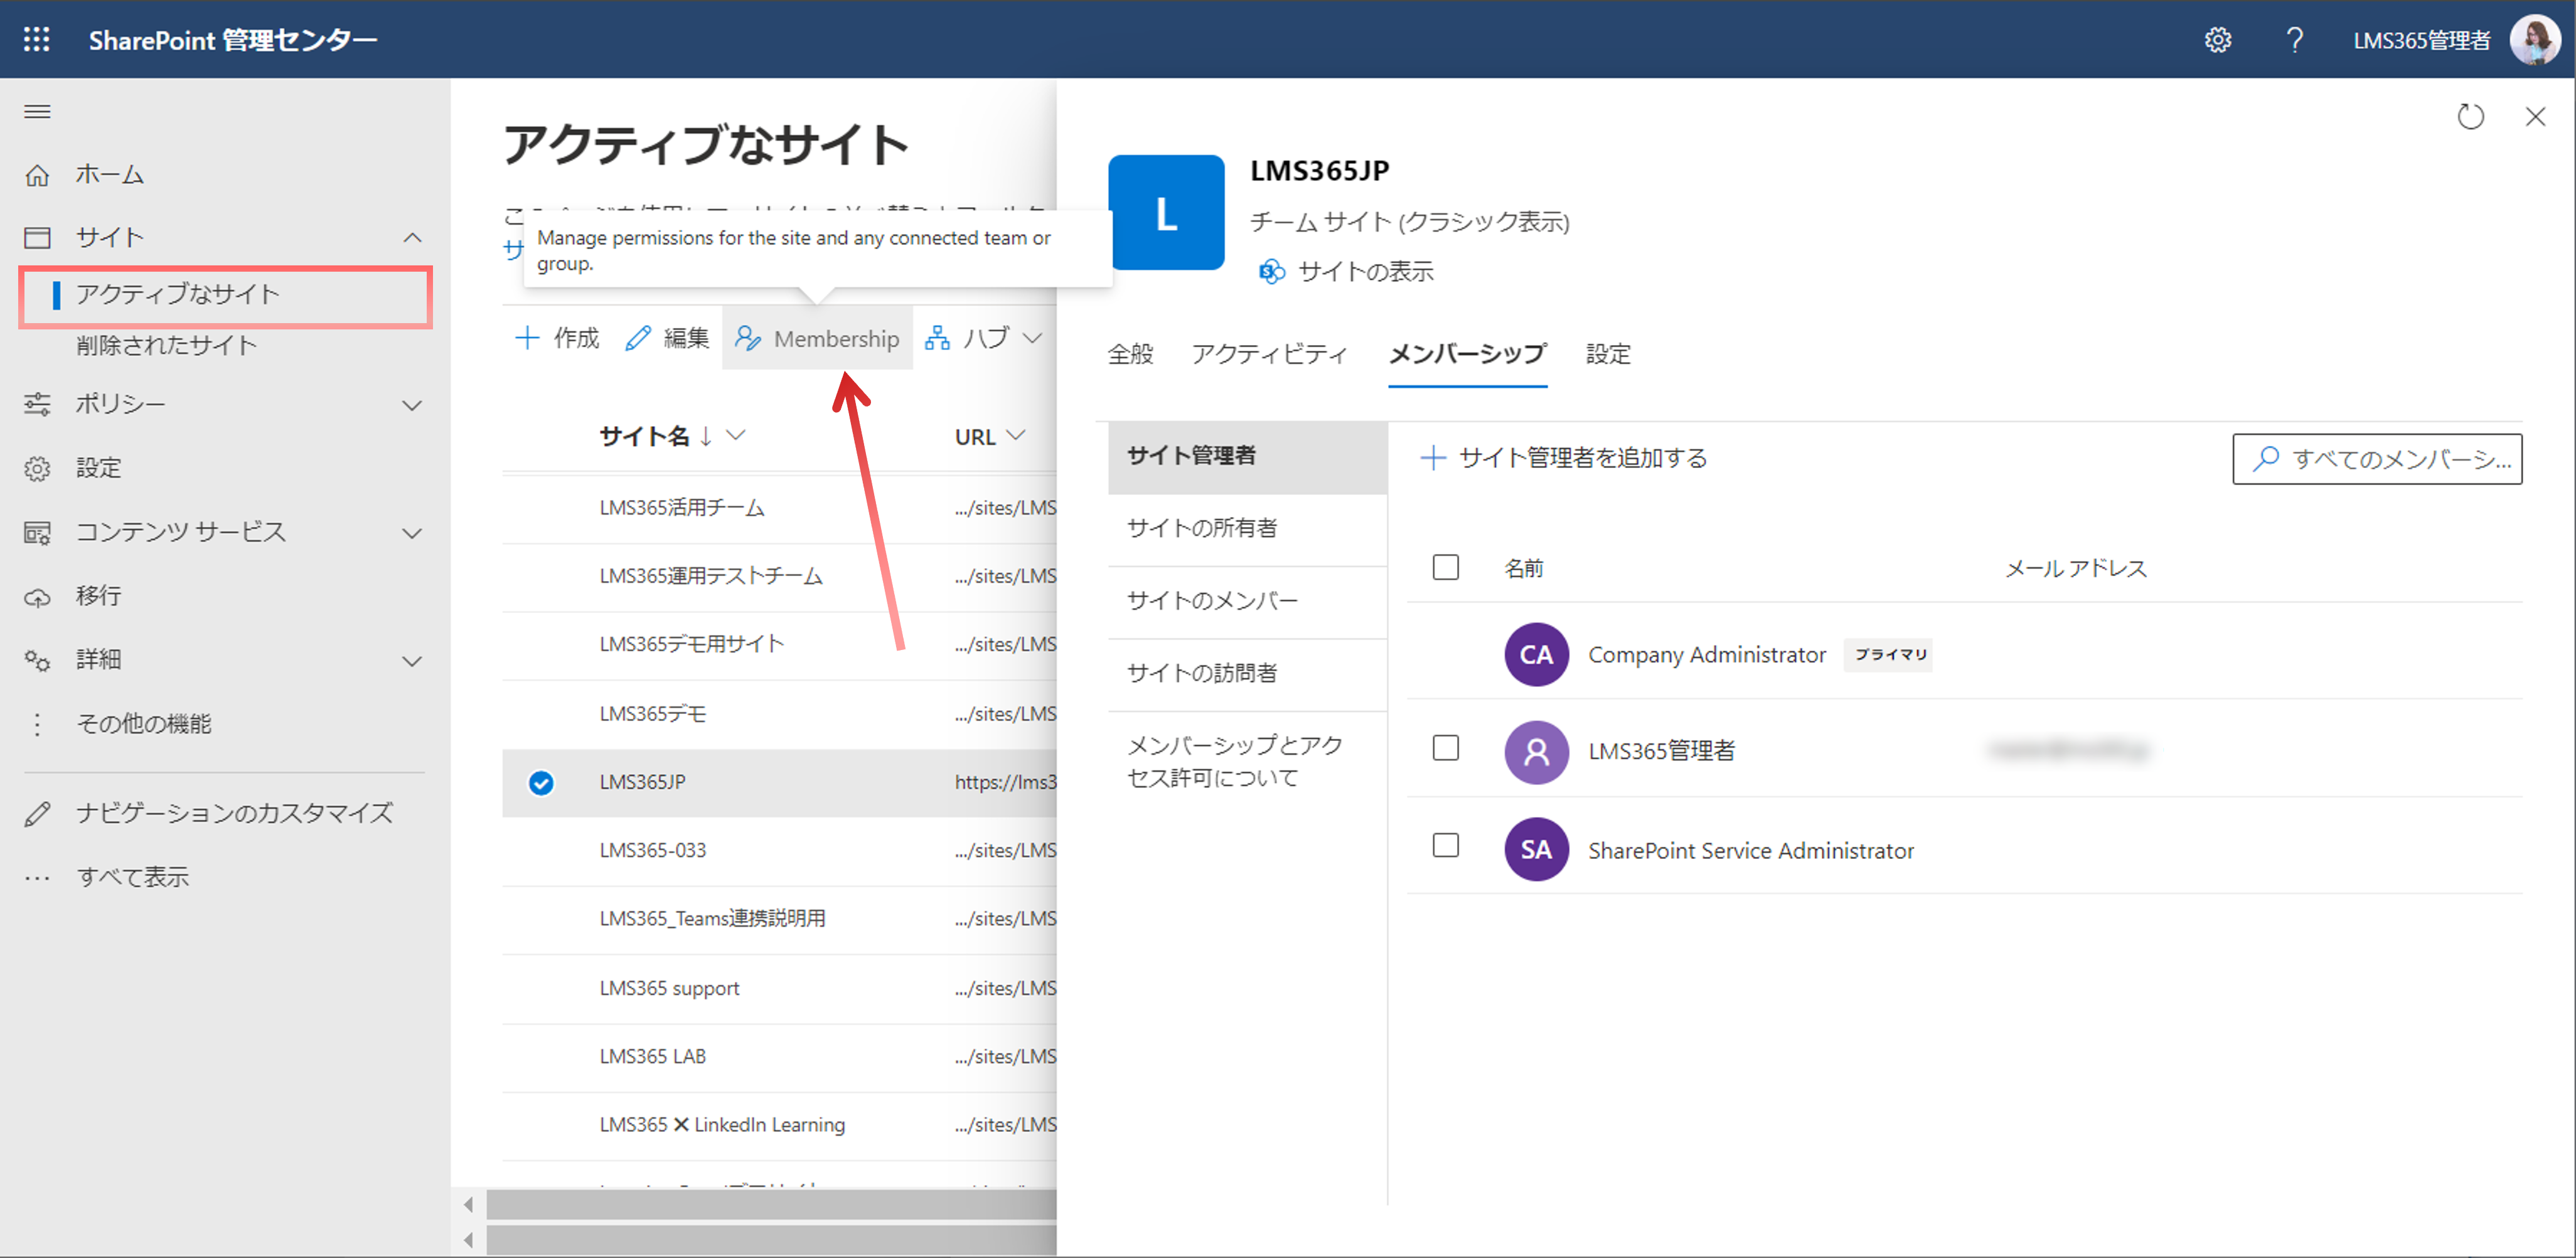This screenshot has width=2576, height=1258.
Task: Select the LMS365 support site row
Action: pos(779,988)
